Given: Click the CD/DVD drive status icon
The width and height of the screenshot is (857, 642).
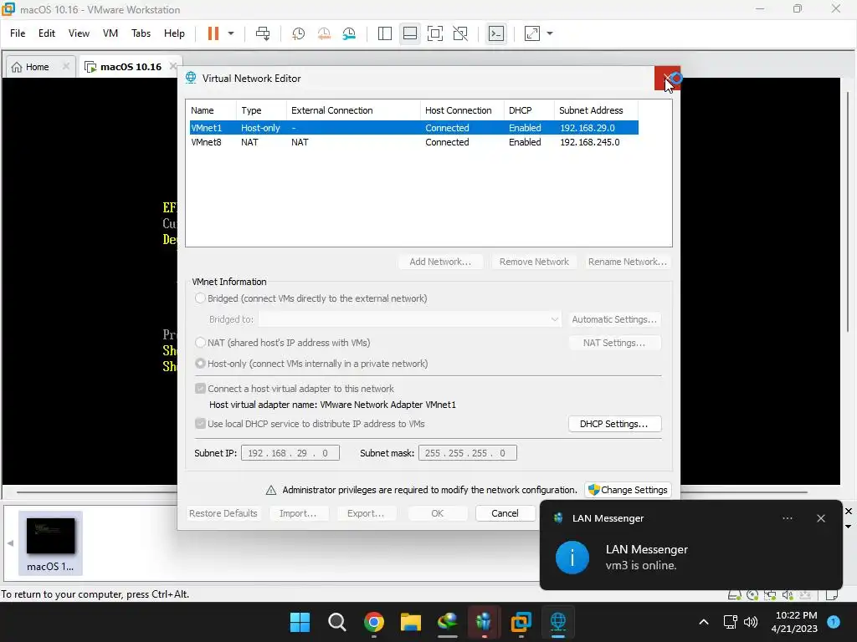Looking at the screenshot, I should tap(752, 594).
